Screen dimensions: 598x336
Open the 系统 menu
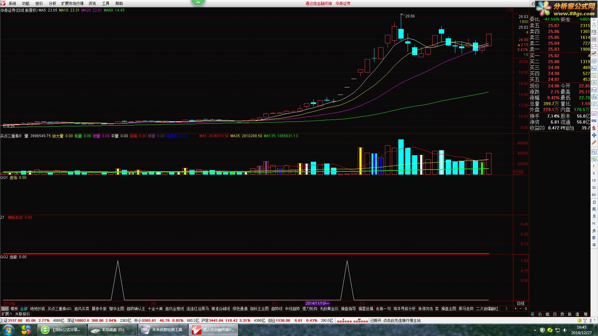click(12, 3)
